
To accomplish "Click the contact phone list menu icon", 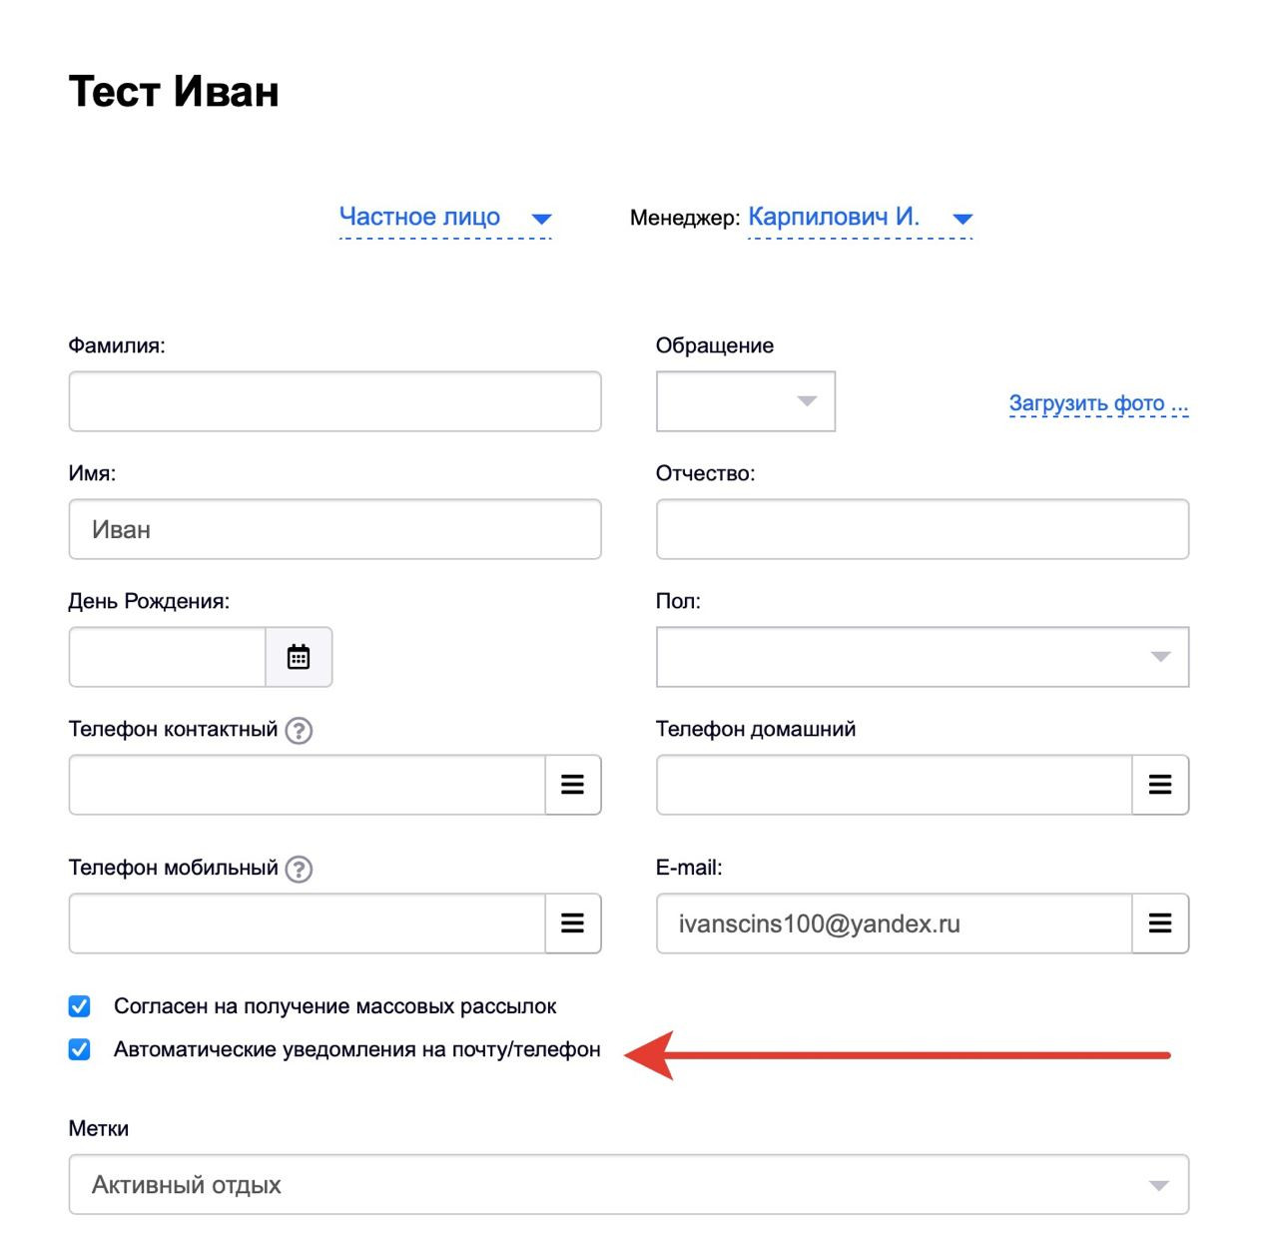I will coord(572,785).
